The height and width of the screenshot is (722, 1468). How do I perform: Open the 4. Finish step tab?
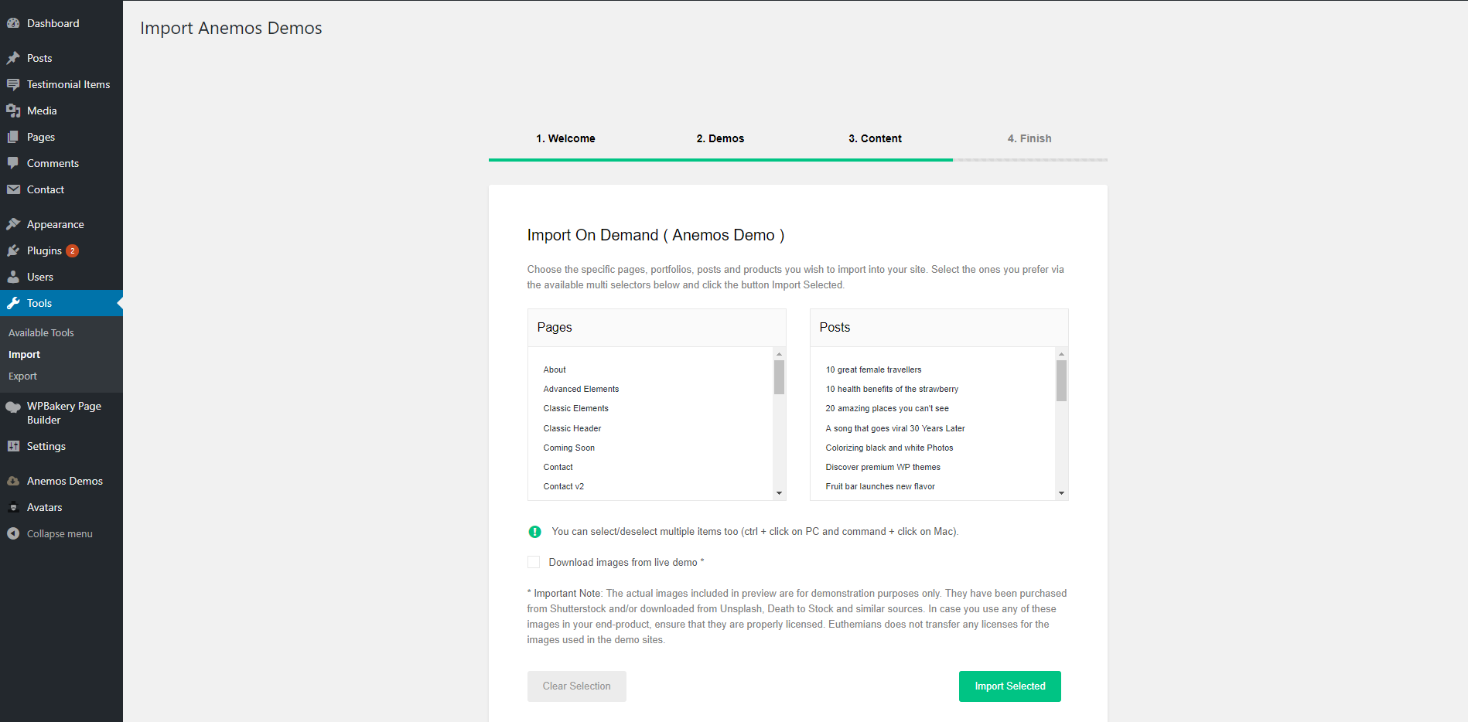coord(1029,138)
